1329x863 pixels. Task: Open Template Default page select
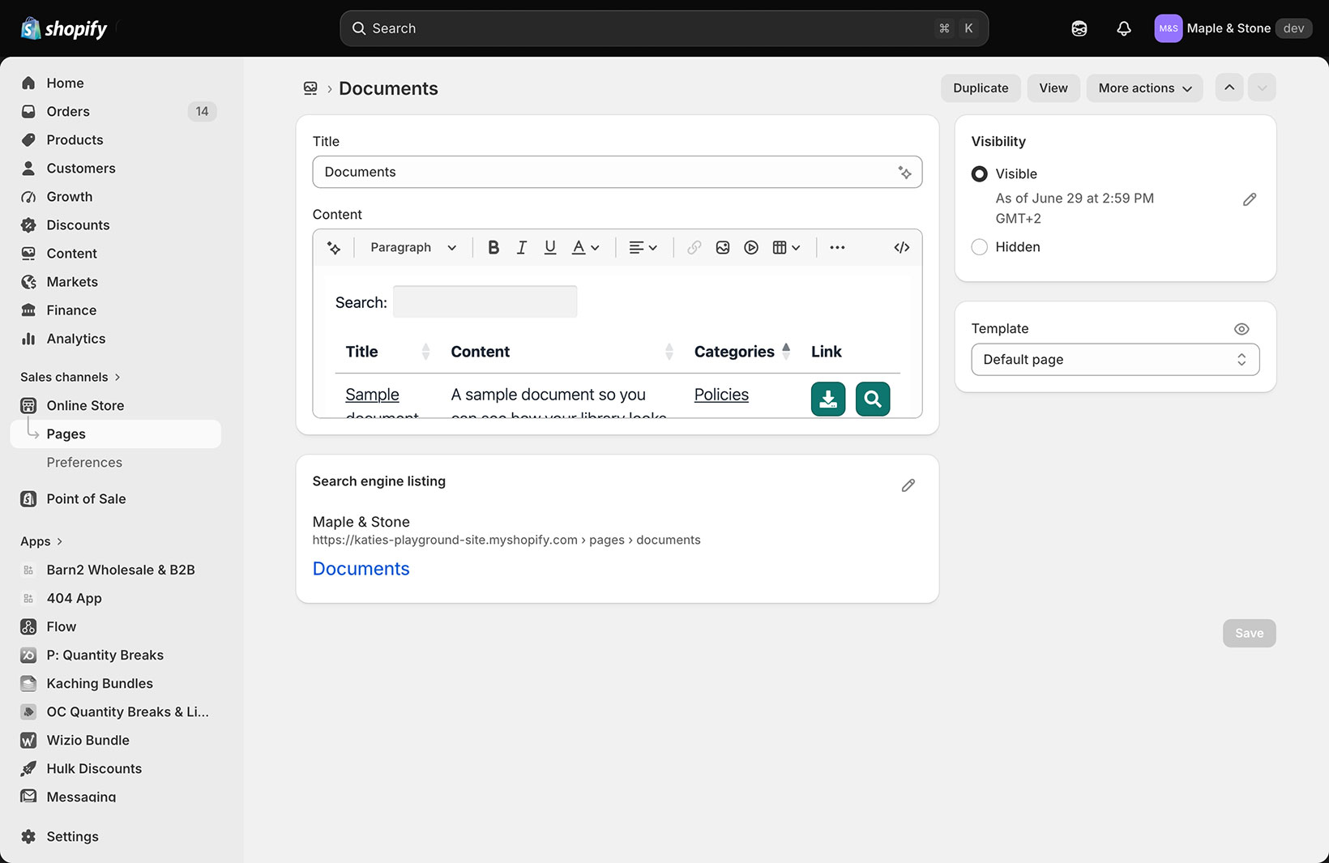tap(1115, 360)
